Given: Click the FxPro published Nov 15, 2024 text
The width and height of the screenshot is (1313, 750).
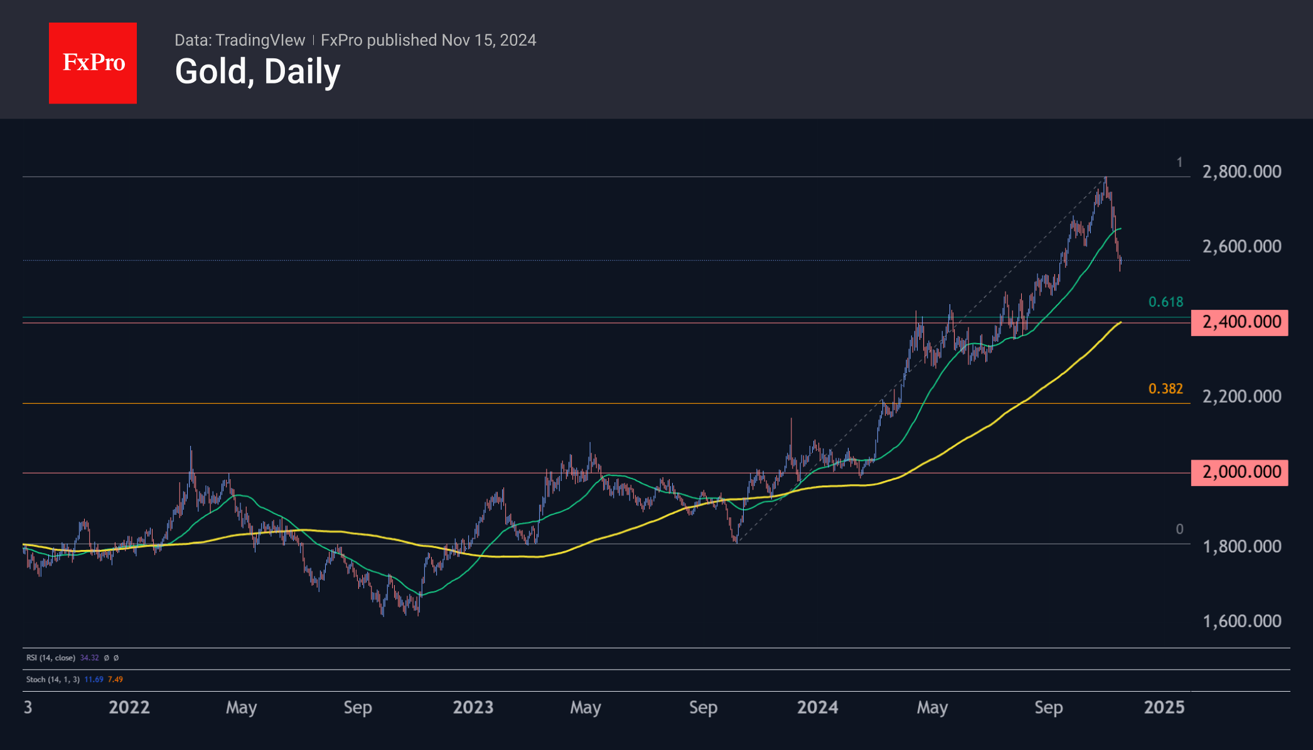Looking at the screenshot, I should click(428, 40).
